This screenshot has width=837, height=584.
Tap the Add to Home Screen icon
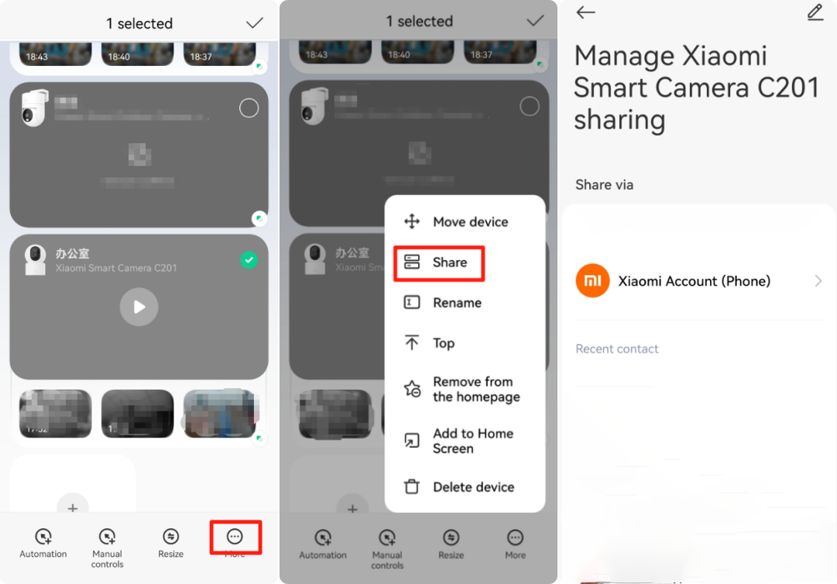tap(412, 441)
